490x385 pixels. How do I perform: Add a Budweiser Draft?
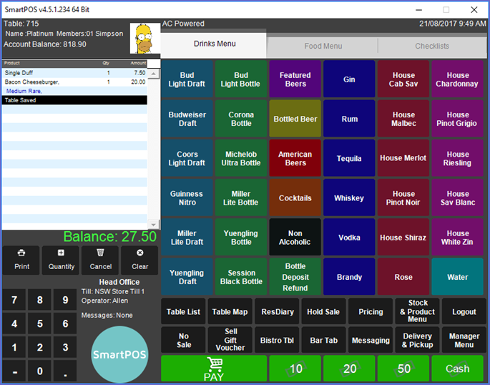click(187, 119)
